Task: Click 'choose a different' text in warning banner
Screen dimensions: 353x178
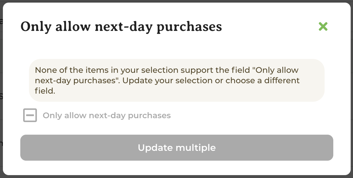Action: click(x=263, y=81)
